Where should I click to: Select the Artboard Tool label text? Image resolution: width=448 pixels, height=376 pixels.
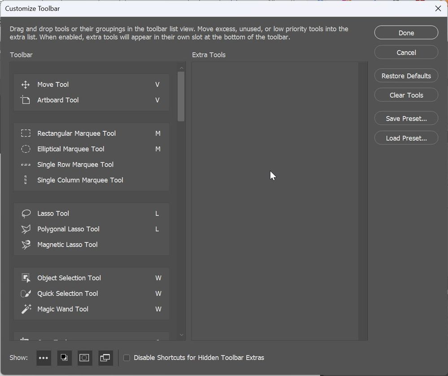(x=58, y=100)
